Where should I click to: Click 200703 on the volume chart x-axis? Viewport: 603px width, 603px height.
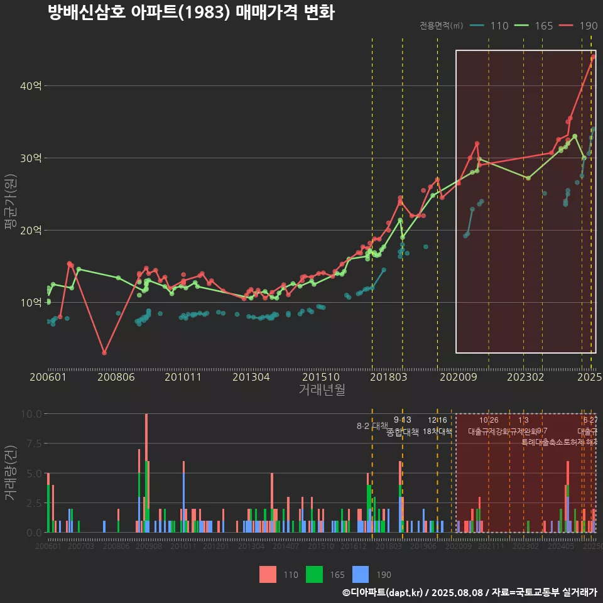(81, 546)
